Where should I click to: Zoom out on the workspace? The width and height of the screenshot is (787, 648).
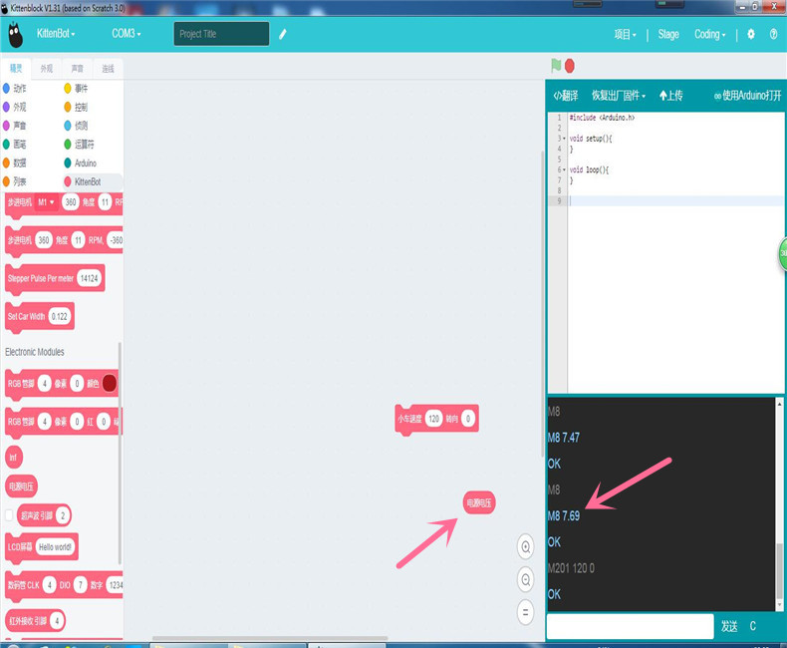pyautogui.click(x=526, y=579)
